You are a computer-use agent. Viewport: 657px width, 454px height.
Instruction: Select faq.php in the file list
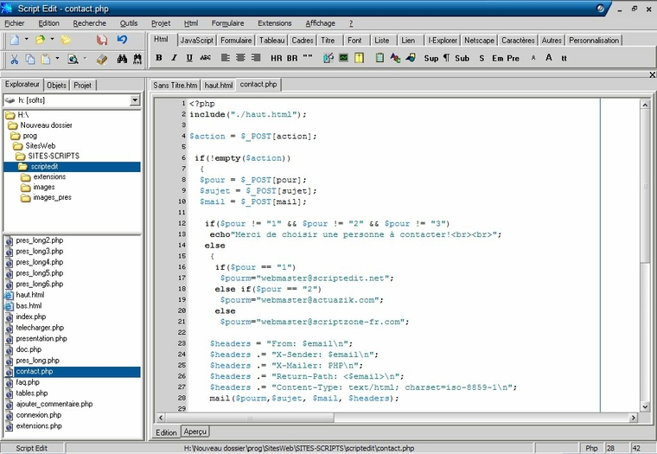coord(28,382)
